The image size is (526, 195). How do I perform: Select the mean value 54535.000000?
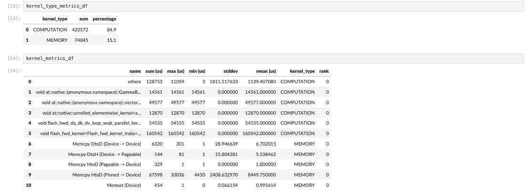[x=261, y=123]
